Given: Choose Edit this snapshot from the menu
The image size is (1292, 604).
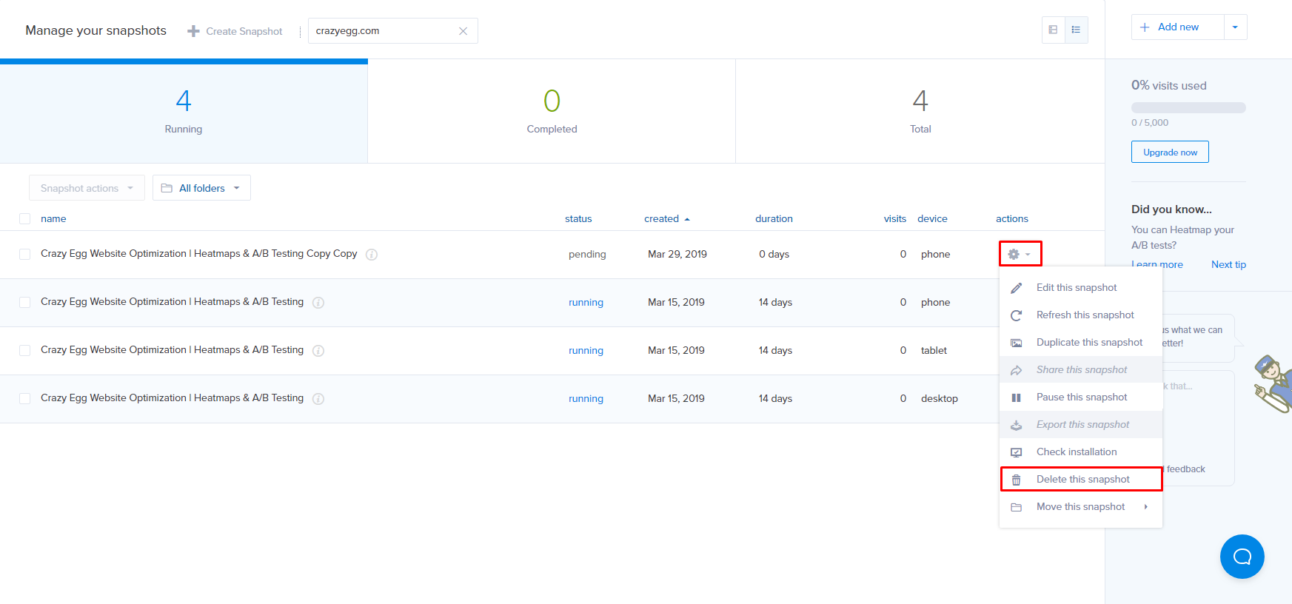Looking at the screenshot, I should click(x=1081, y=288).
